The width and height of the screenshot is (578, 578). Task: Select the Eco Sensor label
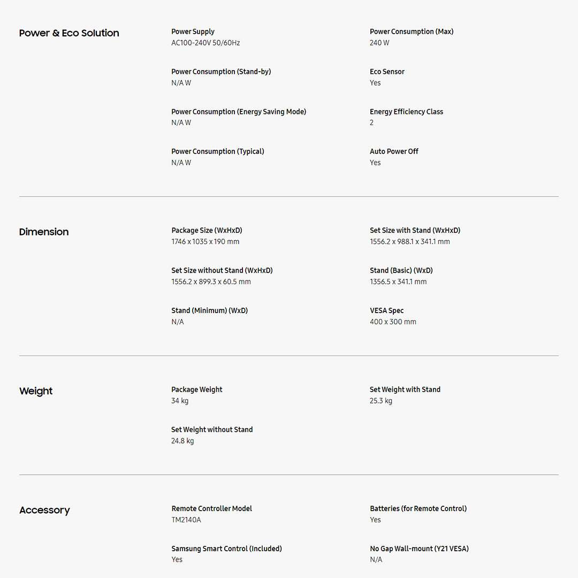[x=387, y=72]
